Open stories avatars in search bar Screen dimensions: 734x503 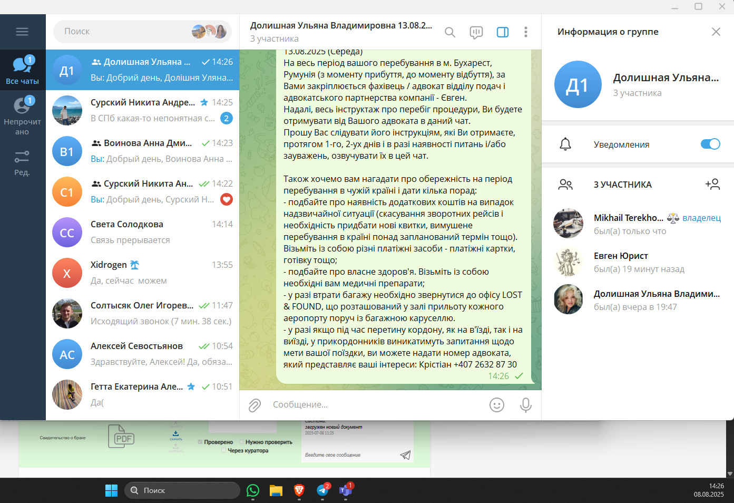[209, 32]
